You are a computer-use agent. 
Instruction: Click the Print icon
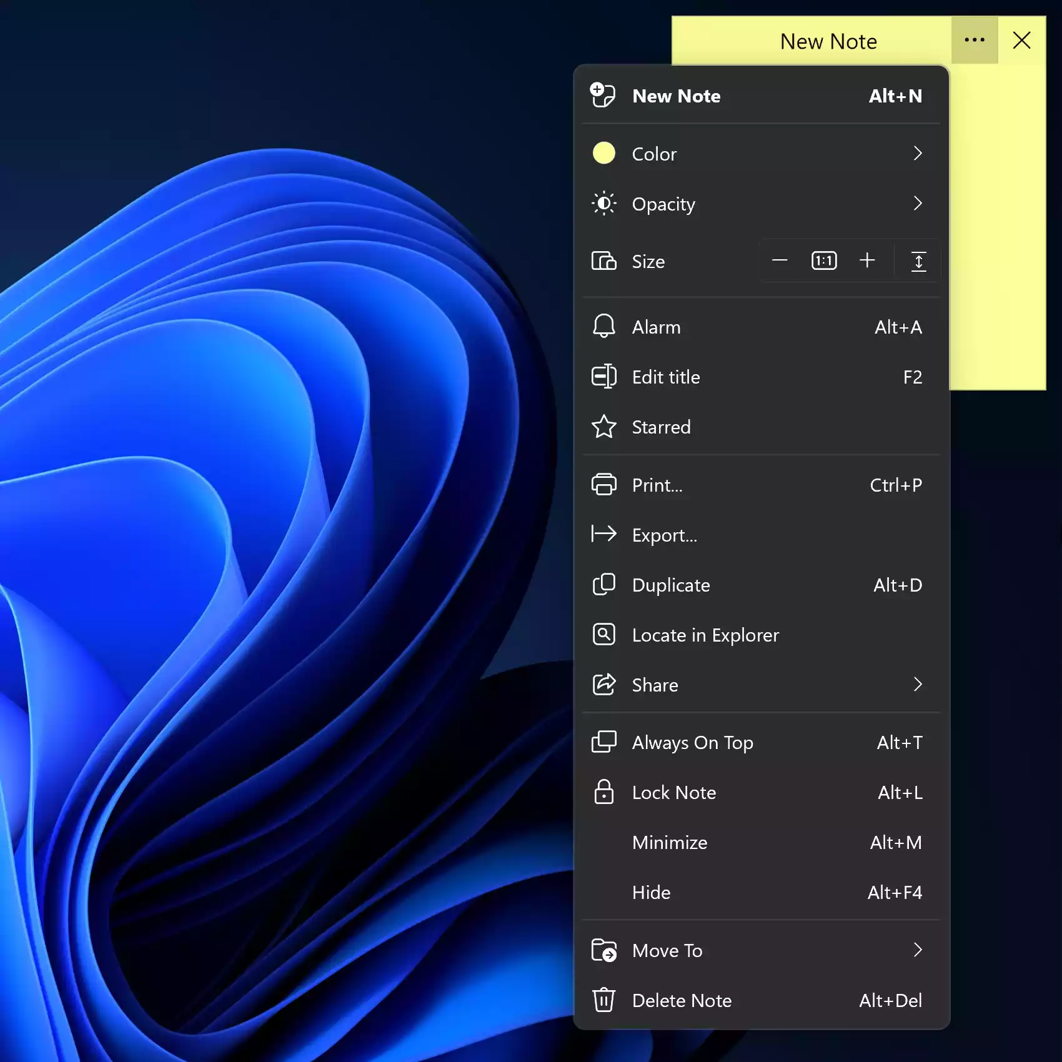(603, 485)
